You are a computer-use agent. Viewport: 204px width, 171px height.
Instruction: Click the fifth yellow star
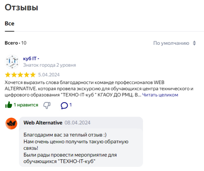(x=33, y=75)
